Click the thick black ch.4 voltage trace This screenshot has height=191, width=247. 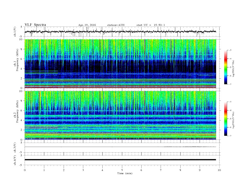pos(120,160)
